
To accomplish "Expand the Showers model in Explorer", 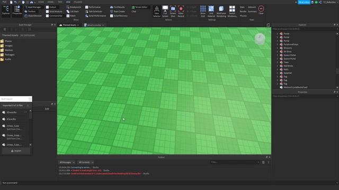I will click(x=278, y=48).
